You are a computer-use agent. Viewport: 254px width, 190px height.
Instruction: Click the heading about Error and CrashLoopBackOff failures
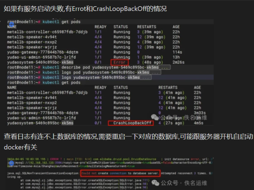[85, 9]
